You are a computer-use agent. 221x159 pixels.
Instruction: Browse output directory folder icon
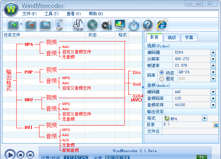tap(215, 125)
